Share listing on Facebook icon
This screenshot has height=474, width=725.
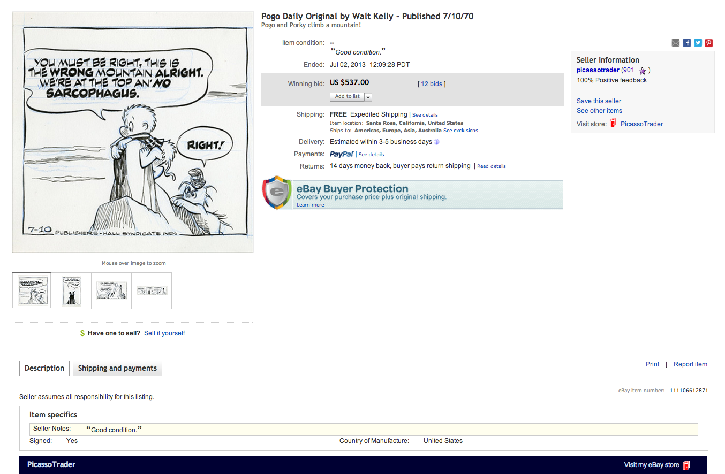687,43
